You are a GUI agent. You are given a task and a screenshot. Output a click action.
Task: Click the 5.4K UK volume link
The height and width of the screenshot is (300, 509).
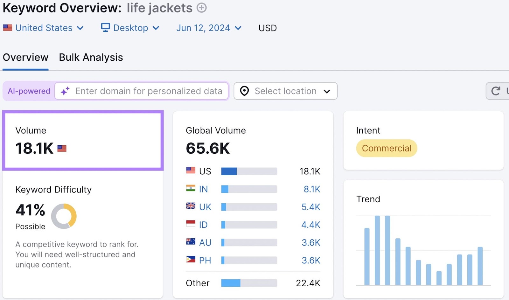tap(311, 207)
